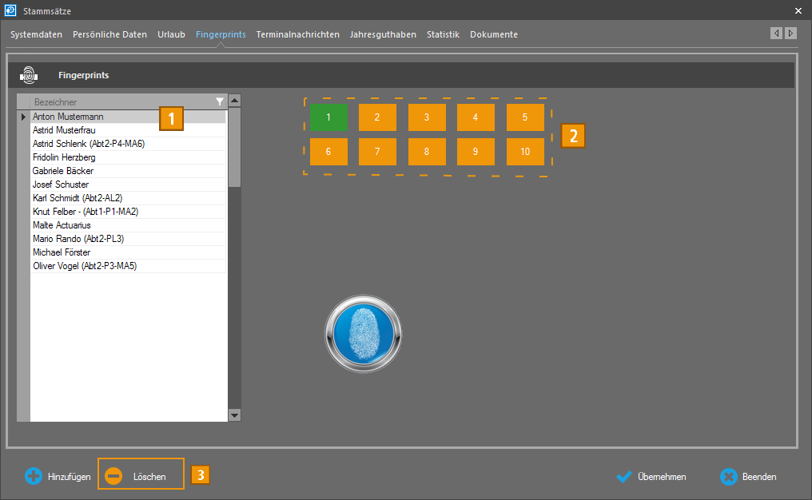The height and width of the screenshot is (500, 812).
Task: Click the list scrollbar down arrow
Action: tap(234, 415)
